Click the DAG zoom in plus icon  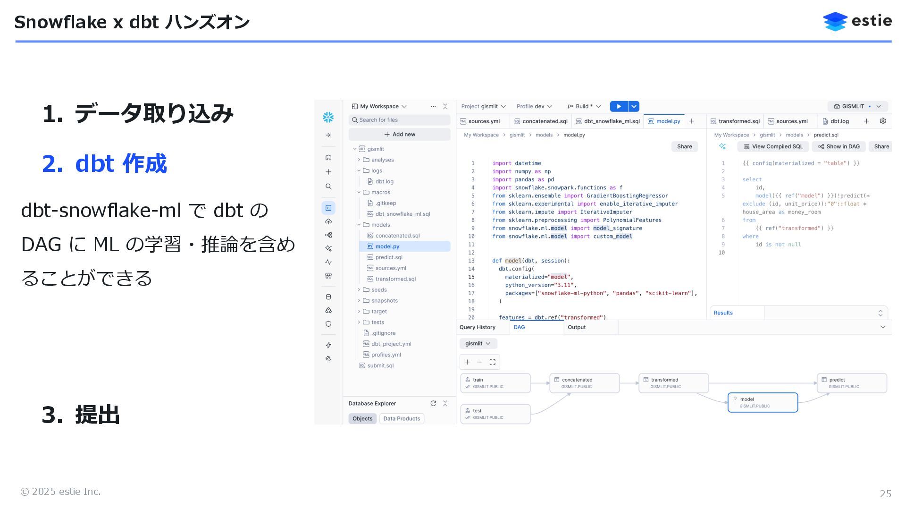[x=467, y=362]
